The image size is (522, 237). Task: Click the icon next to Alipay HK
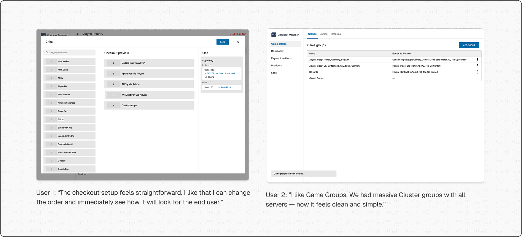point(51,86)
